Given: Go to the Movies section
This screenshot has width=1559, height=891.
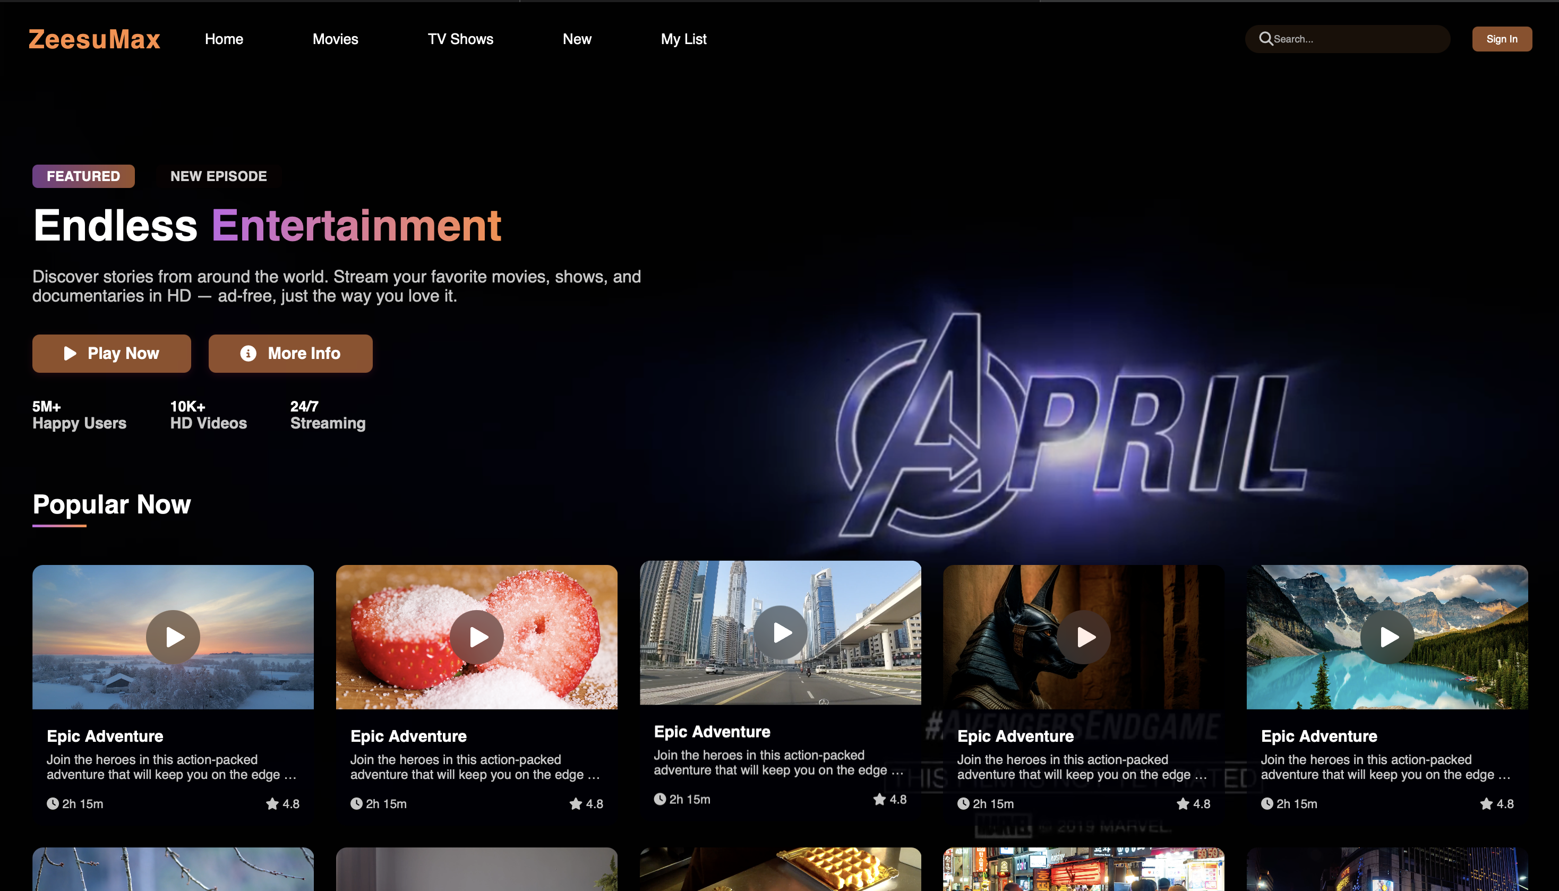Looking at the screenshot, I should (335, 39).
